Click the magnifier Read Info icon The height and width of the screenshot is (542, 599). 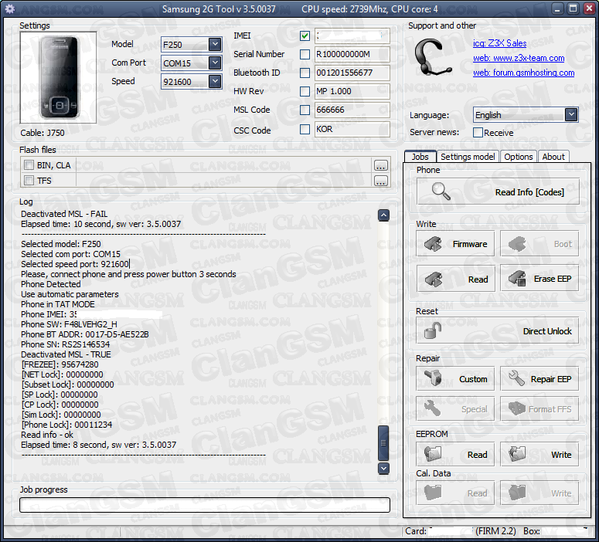441,191
